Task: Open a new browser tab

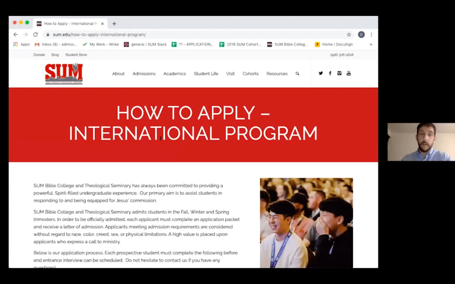Action: click(114, 24)
